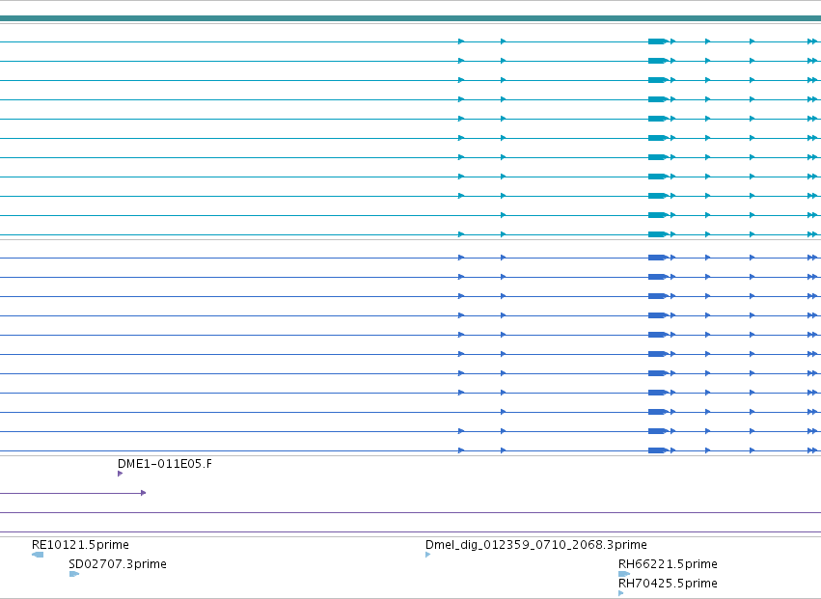Click the purple arrow glyph under DME1-011E05.F
The width and height of the screenshot is (821, 599).
120,474
